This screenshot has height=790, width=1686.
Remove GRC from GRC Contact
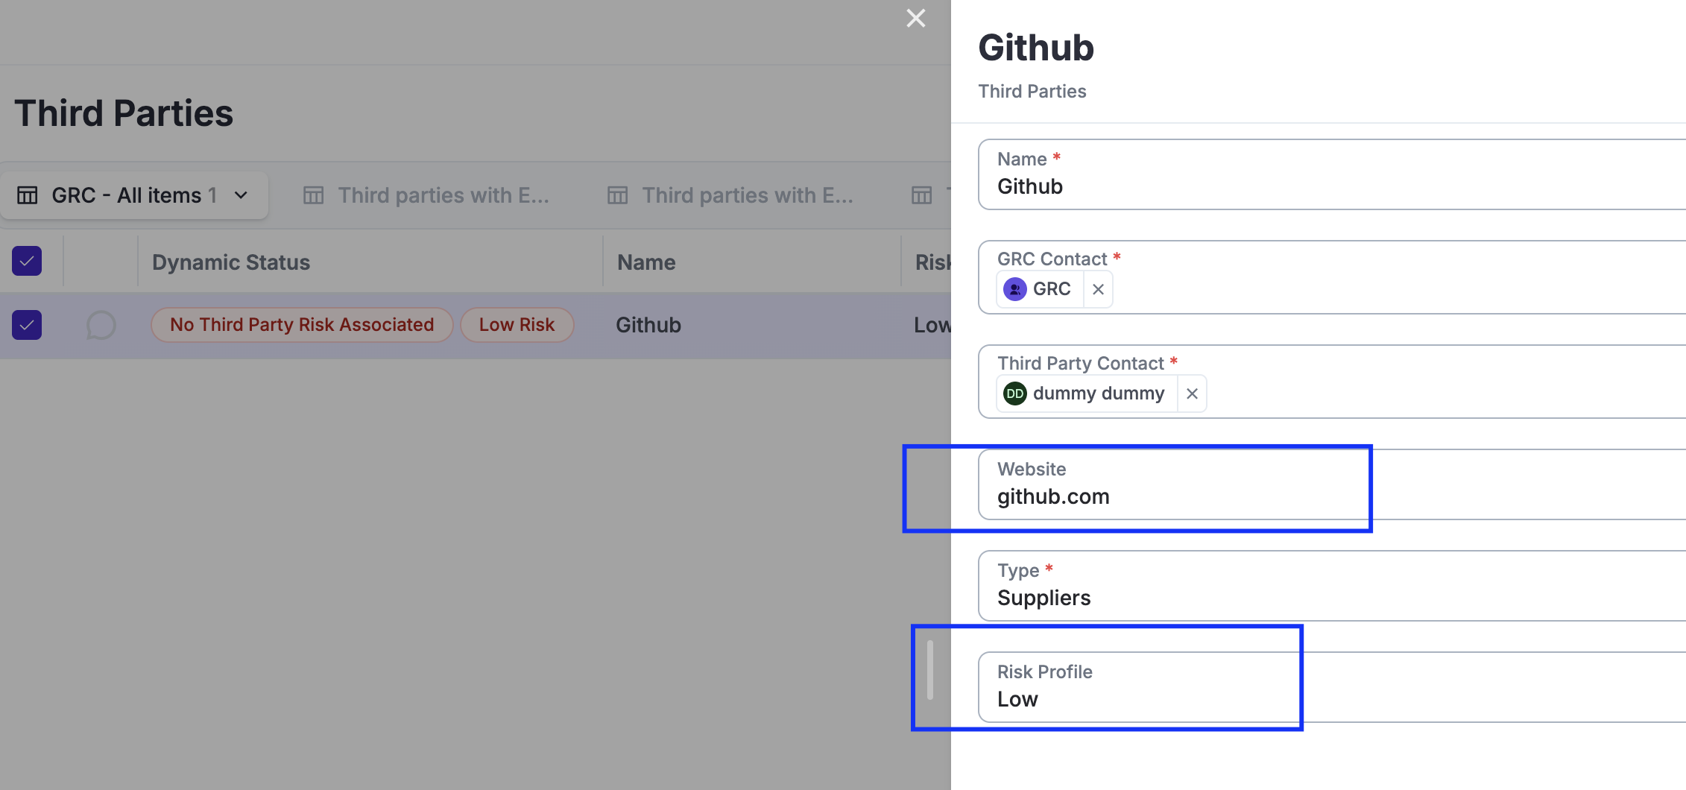pos(1098,289)
